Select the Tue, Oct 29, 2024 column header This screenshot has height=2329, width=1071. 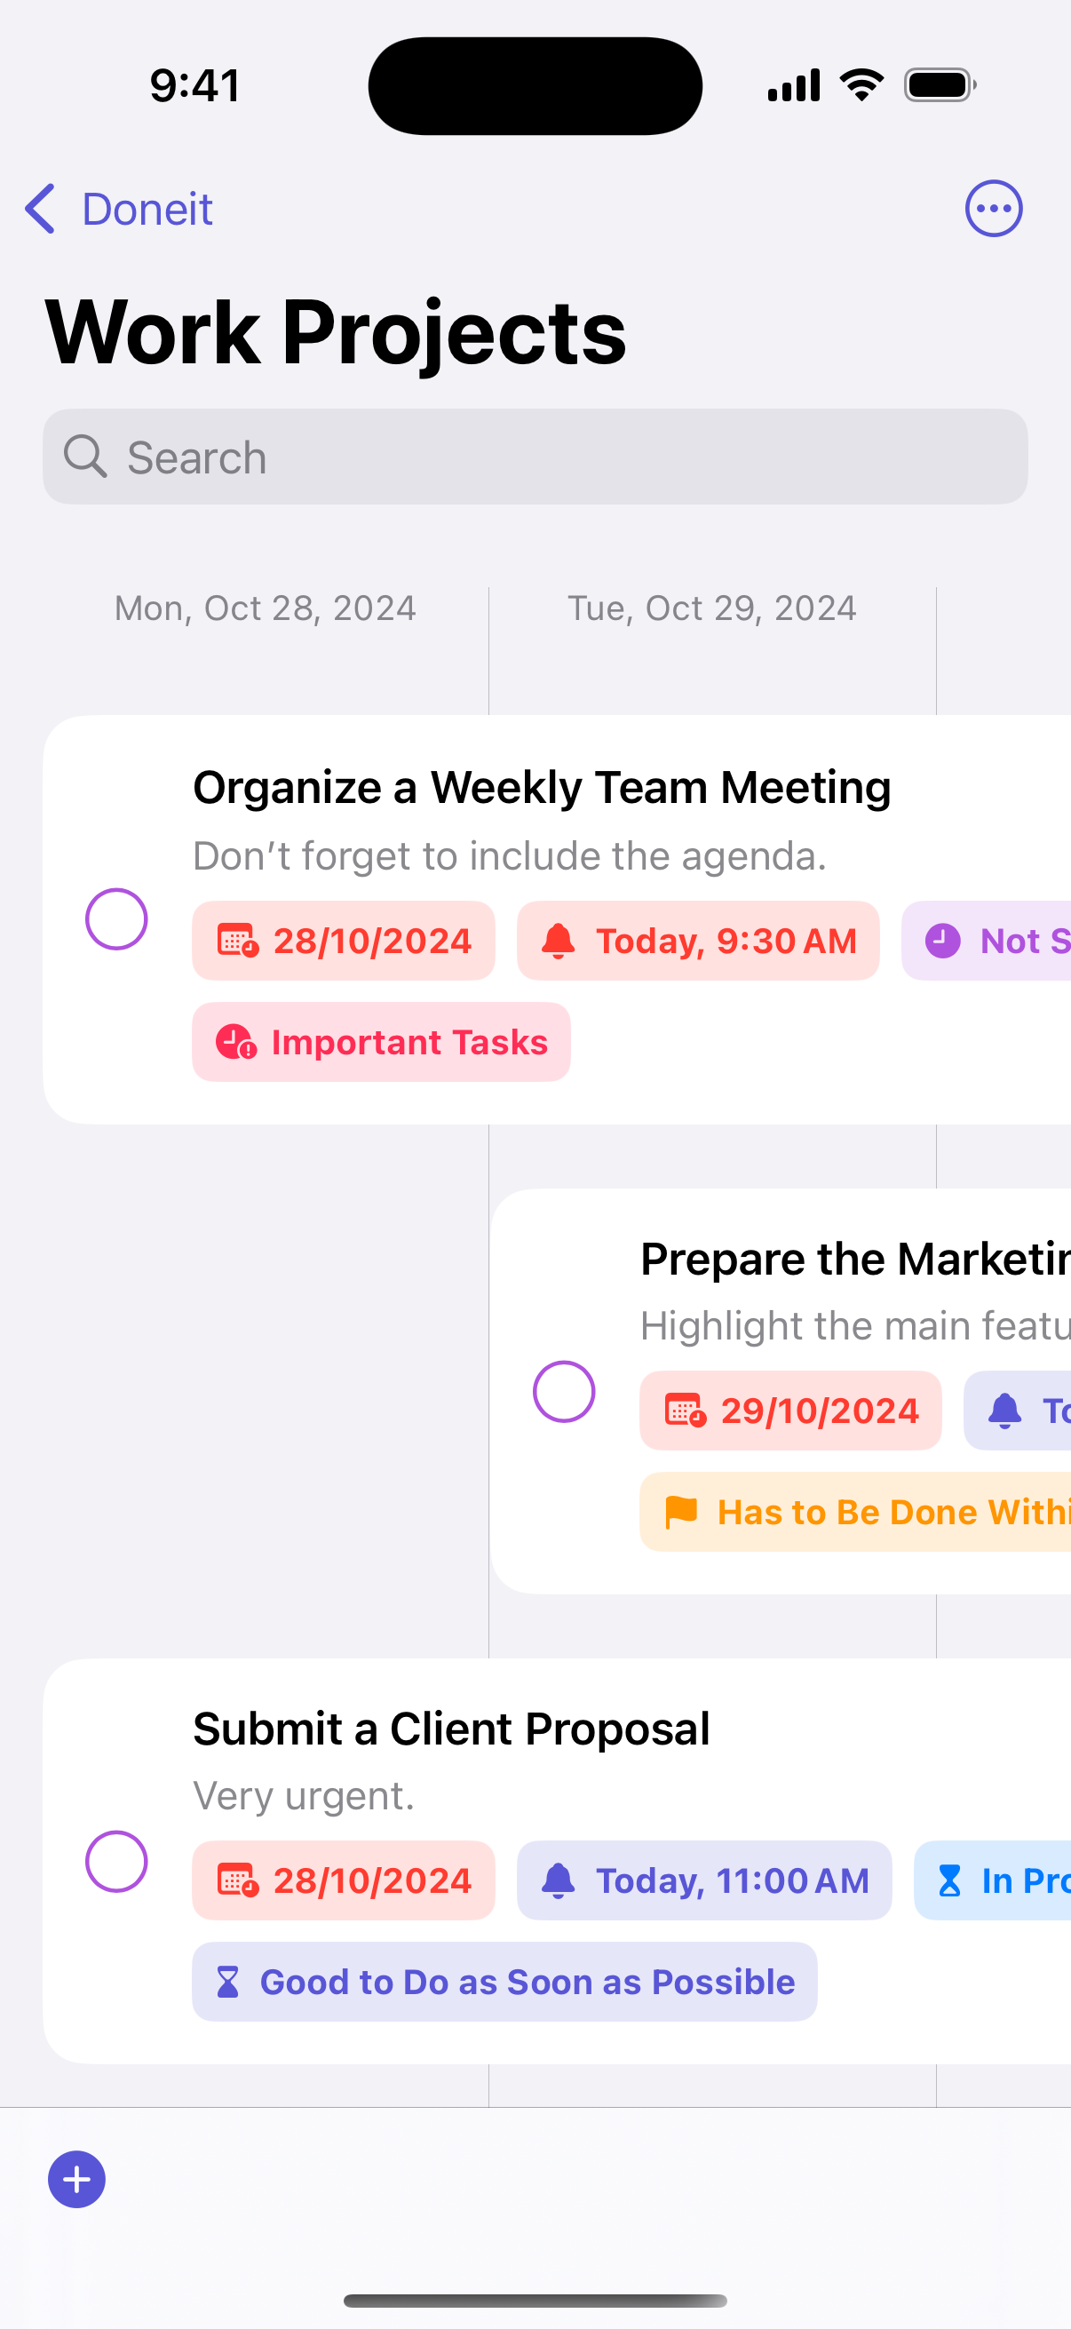click(712, 608)
